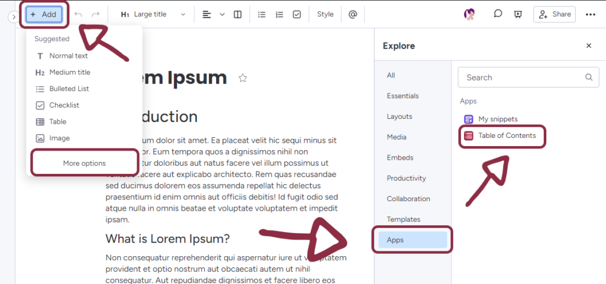Star the document as favorite
The height and width of the screenshot is (284, 606).
coord(242,78)
